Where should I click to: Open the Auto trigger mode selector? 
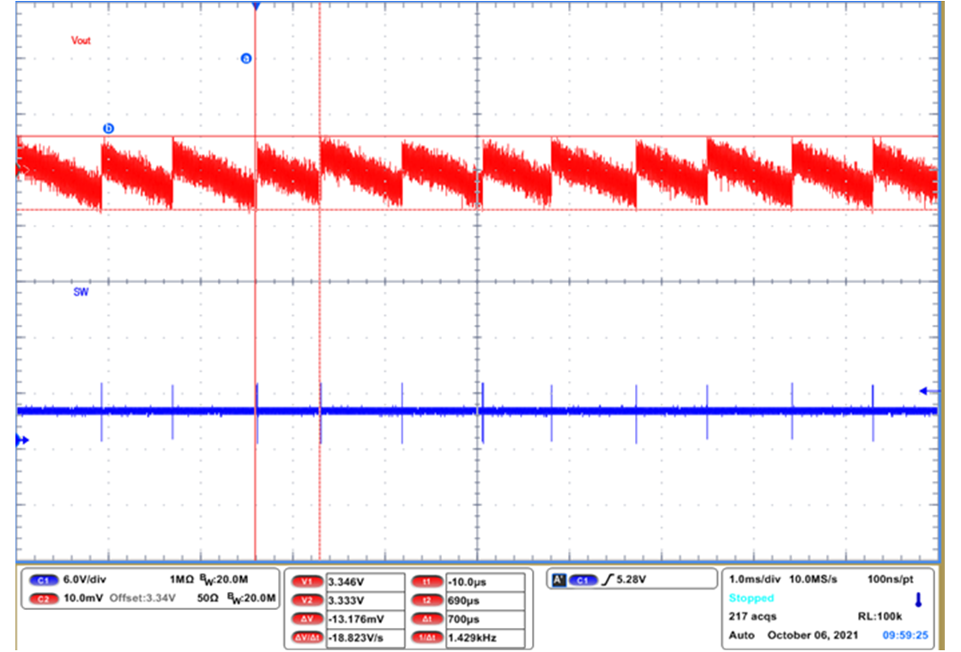739,635
